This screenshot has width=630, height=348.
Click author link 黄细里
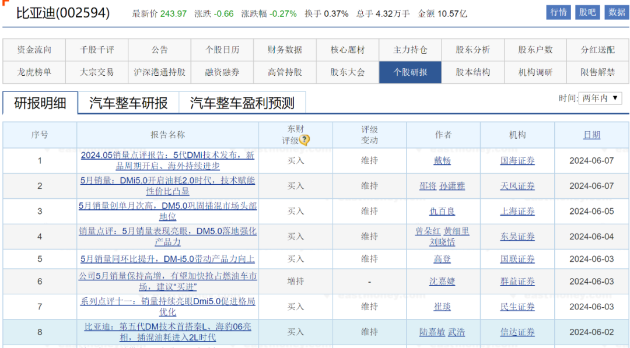coord(456,231)
